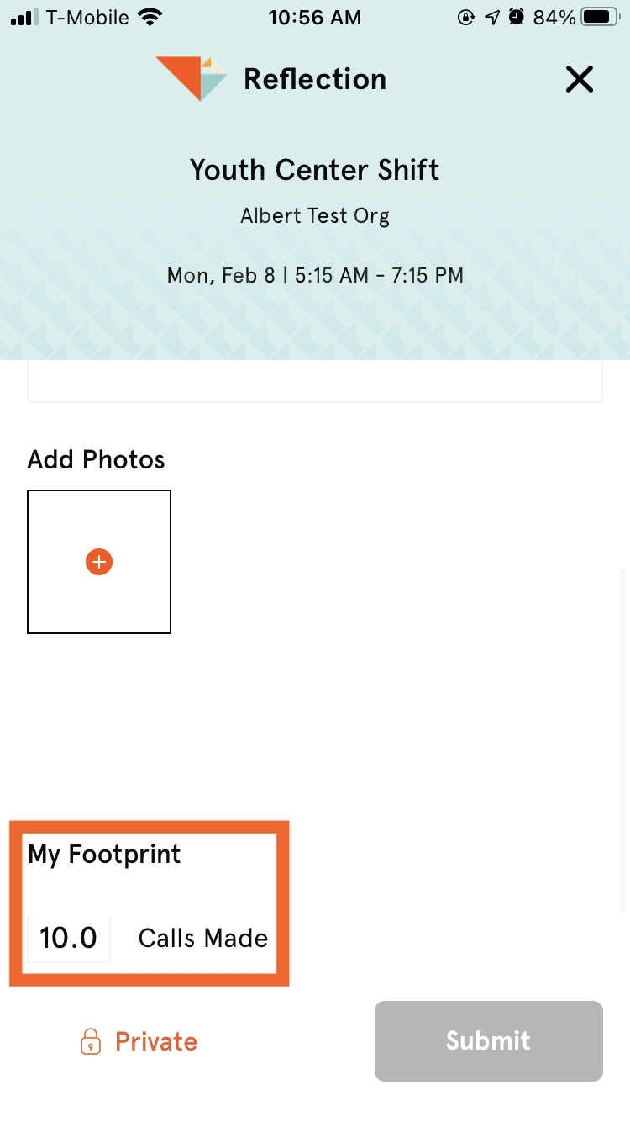630x1122 pixels.
Task: Tap the 10:56 AM clock
Action: (315, 18)
